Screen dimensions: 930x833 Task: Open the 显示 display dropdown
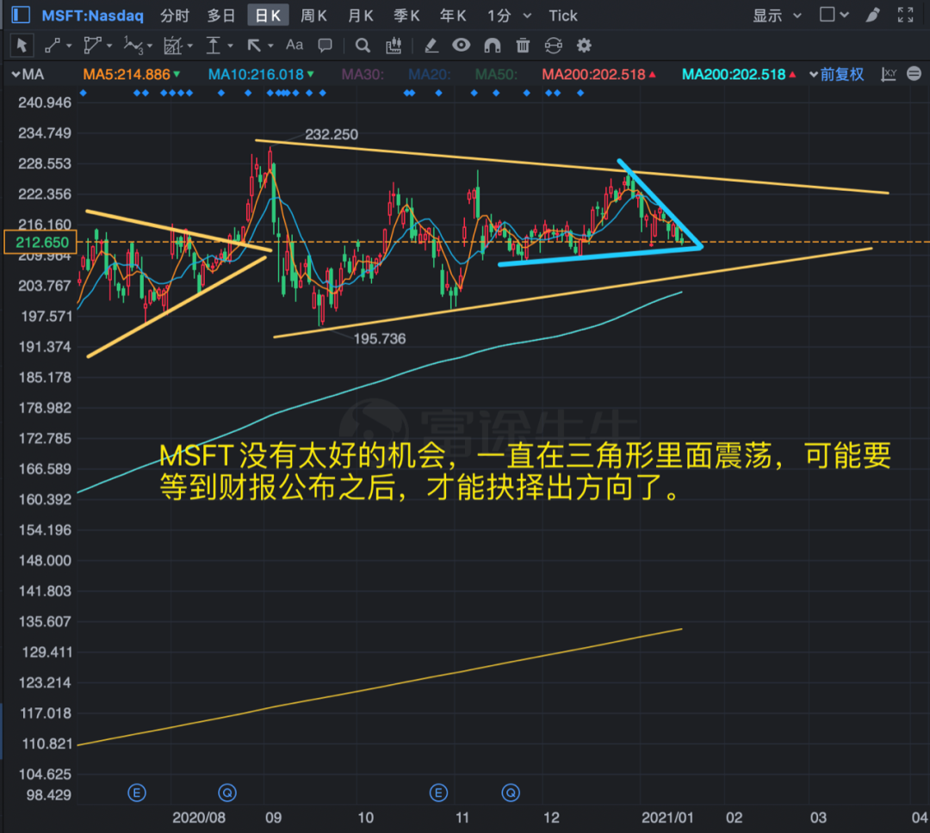pyautogui.click(x=777, y=15)
